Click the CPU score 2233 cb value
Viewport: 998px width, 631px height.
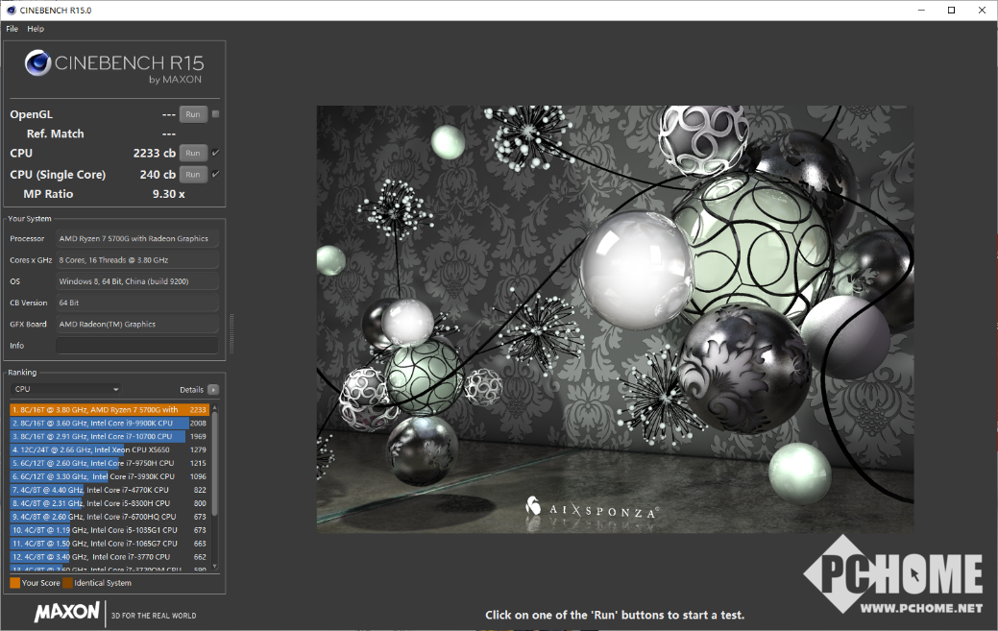tap(154, 154)
